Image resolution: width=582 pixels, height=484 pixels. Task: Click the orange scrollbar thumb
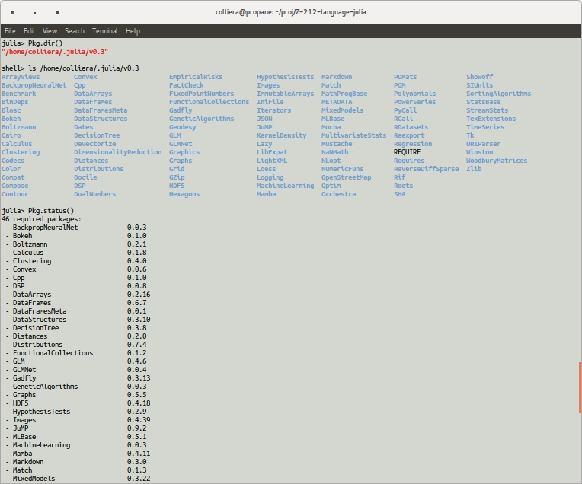[580, 387]
